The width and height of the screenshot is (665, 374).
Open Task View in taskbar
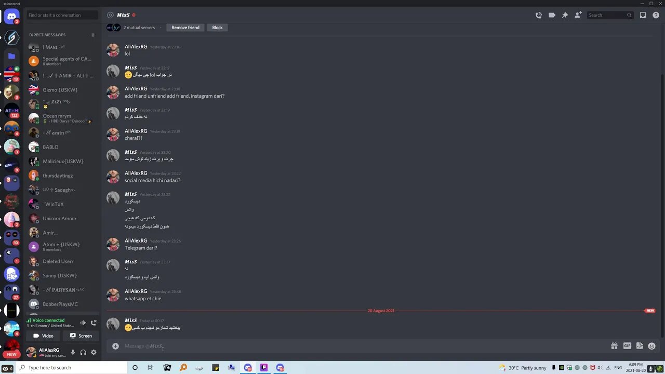coord(151,368)
